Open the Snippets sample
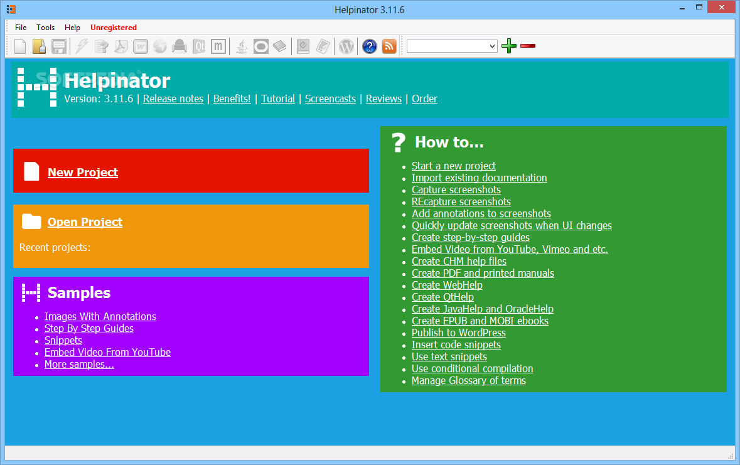 63,340
